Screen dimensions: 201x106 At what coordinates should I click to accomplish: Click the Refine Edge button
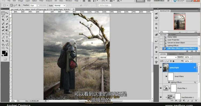105,5
